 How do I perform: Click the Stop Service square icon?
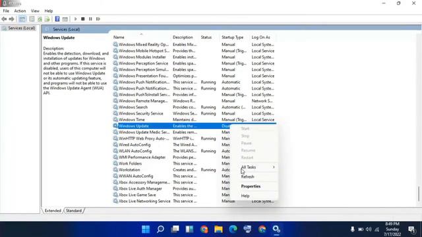point(83,19)
